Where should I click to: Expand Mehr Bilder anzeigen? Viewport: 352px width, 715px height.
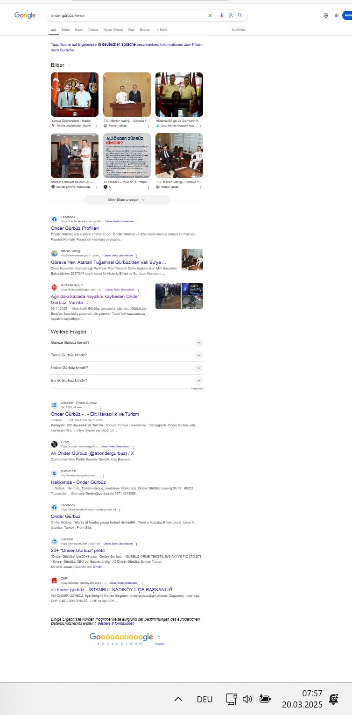[127, 200]
